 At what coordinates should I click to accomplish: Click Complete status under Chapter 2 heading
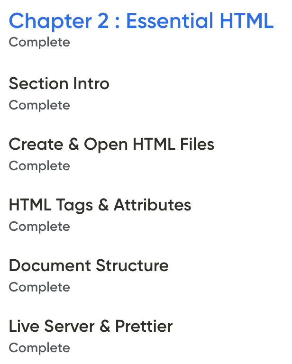point(39,43)
